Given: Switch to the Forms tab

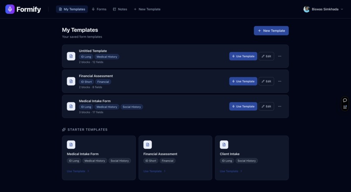Looking at the screenshot, I should tap(99, 9).
